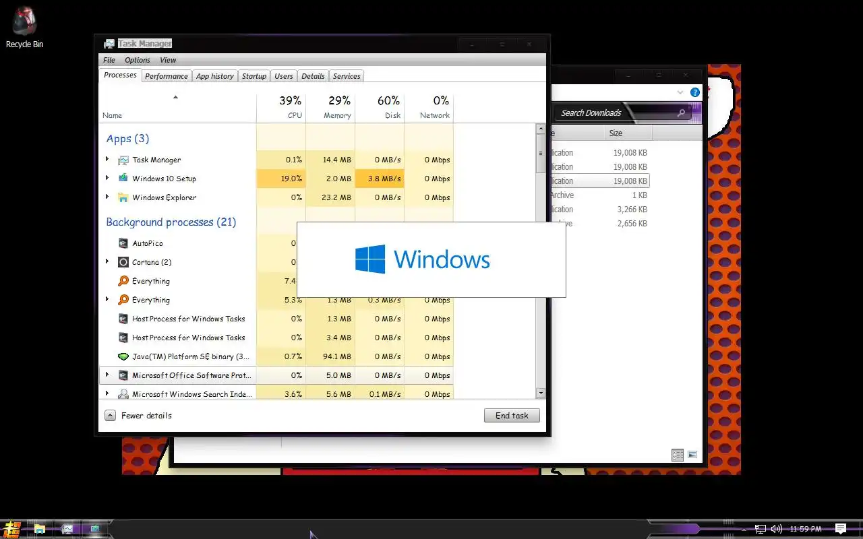The width and height of the screenshot is (863, 539).
Task: Sort processes by Memory column
Action: point(330,108)
